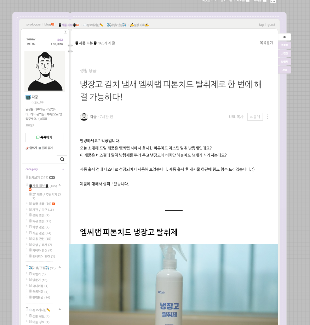Screen dimensions: 310x325
Task: Open 카메라 관련 (5) subcategory
Action: pyautogui.click(x=42, y=251)
